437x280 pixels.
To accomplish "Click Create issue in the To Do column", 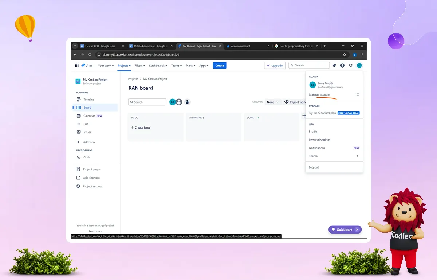I will [x=141, y=127].
